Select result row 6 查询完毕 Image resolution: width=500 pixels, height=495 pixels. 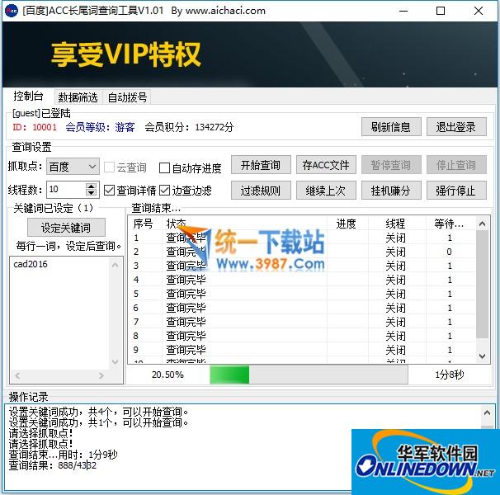[x=186, y=308]
